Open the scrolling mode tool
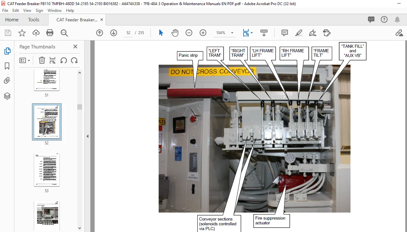 (x=264, y=33)
